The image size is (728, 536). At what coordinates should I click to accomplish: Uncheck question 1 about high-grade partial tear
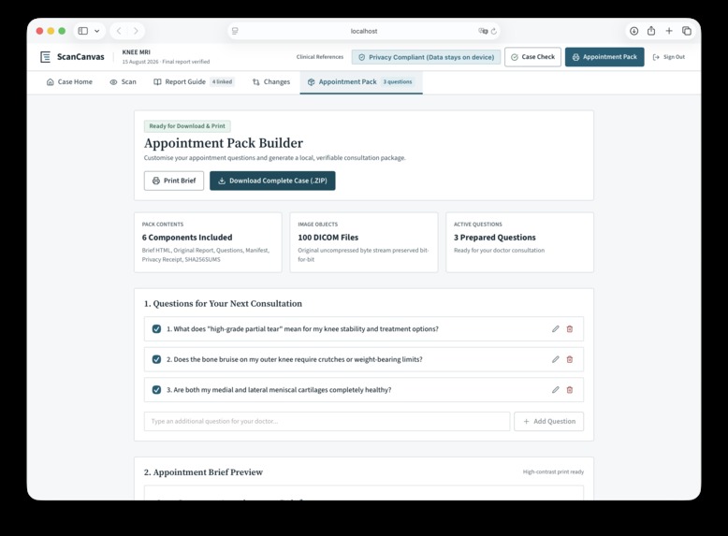156,329
